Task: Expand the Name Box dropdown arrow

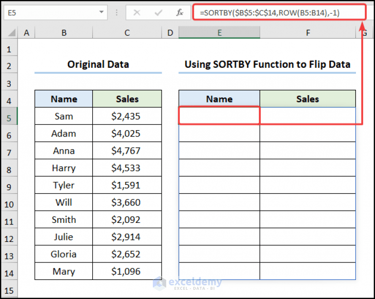Action: pyautogui.click(x=102, y=12)
